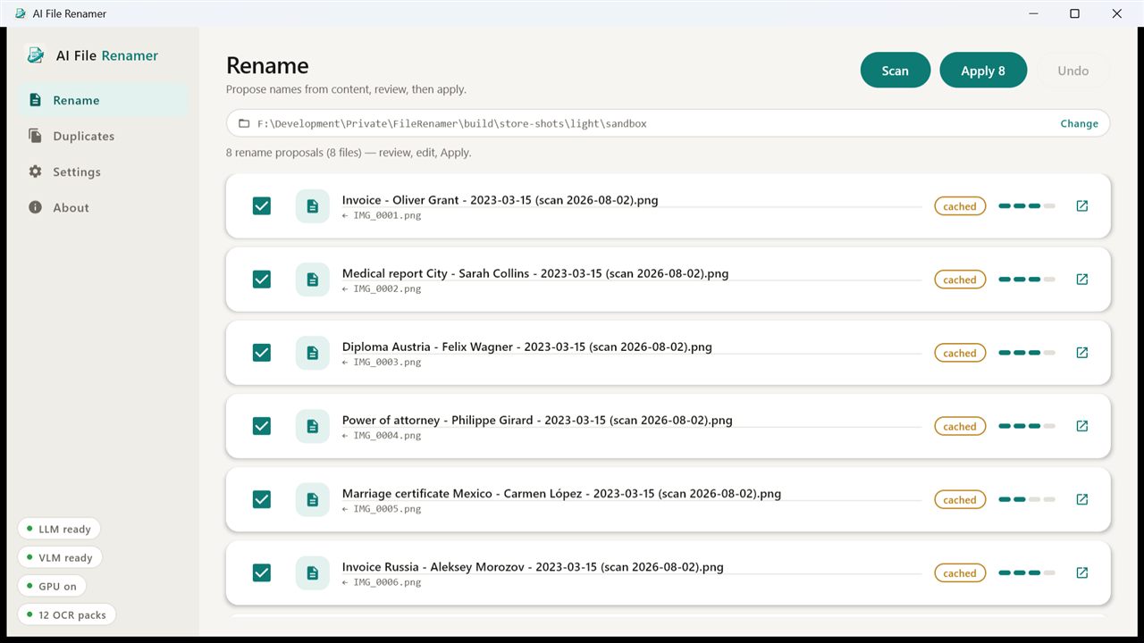Open the Carmen López marriage certificate externally
This screenshot has height=643, width=1144.
click(1082, 499)
